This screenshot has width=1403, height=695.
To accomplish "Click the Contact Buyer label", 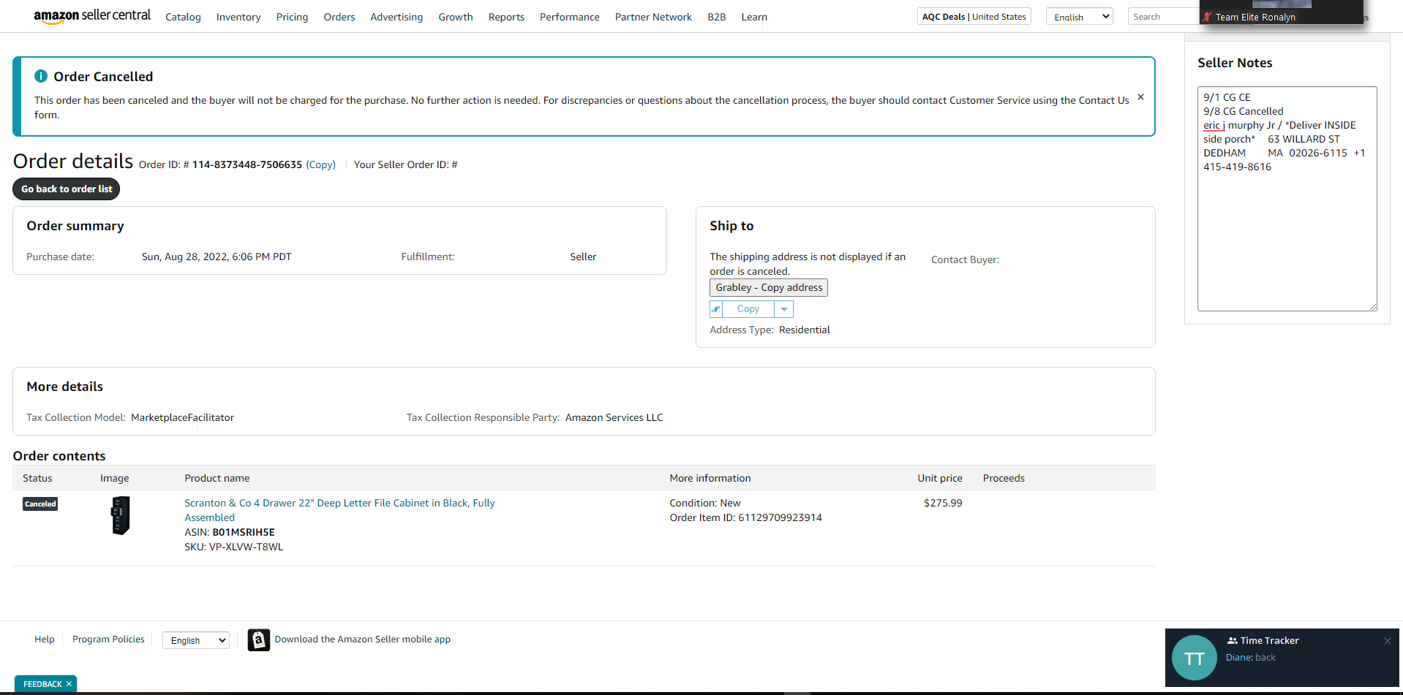I will 966,259.
